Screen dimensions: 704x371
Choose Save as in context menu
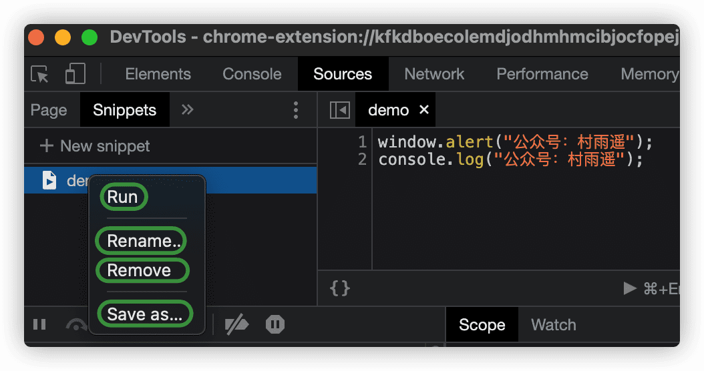point(144,314)
